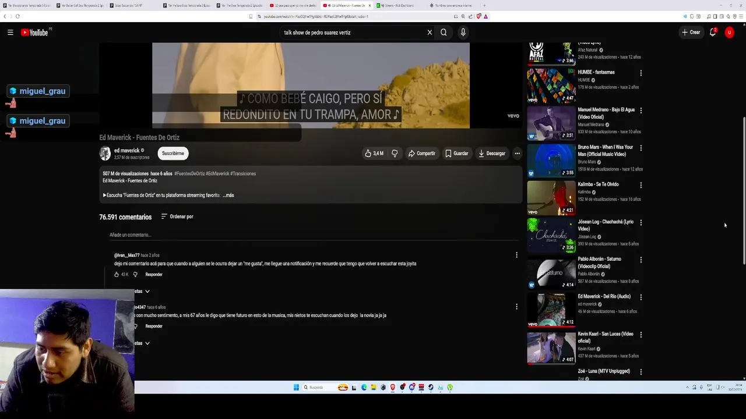Open a new browser tab with plus
The width and height of the screenshot is (746, 419).
pos(484,5)
